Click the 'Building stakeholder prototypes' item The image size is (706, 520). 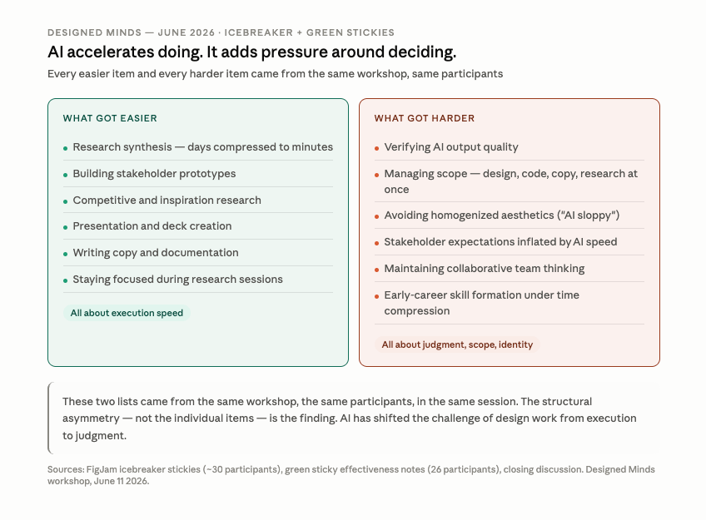click(x=198, y=174)
